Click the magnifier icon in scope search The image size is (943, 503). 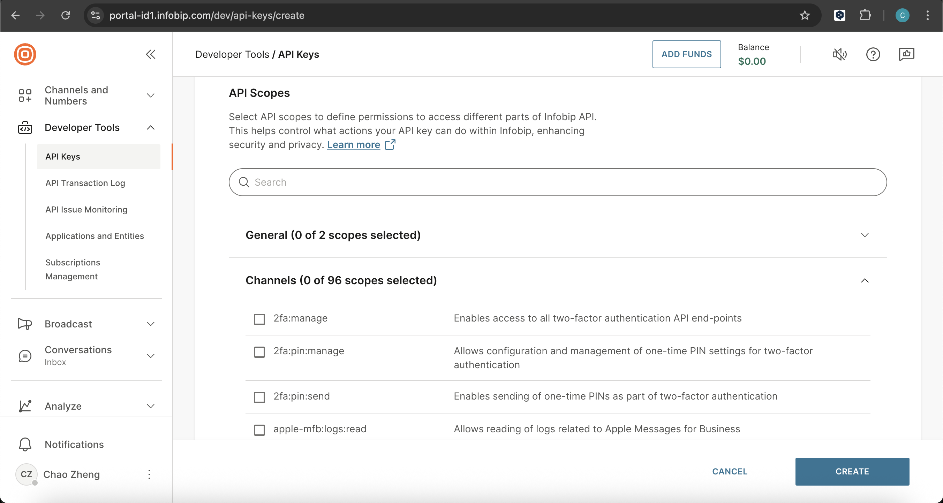(x=244, y=182)
